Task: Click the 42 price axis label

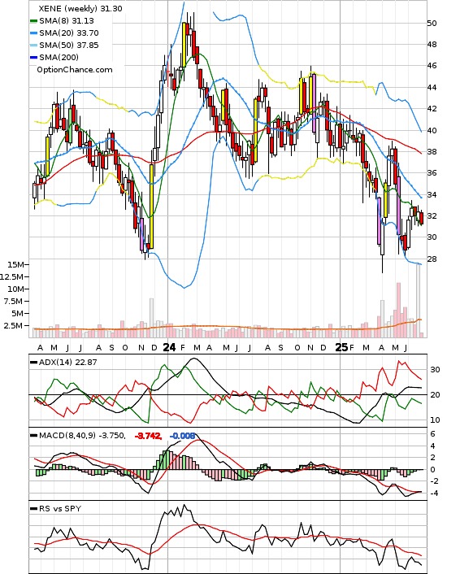Action: pos(432,108)
